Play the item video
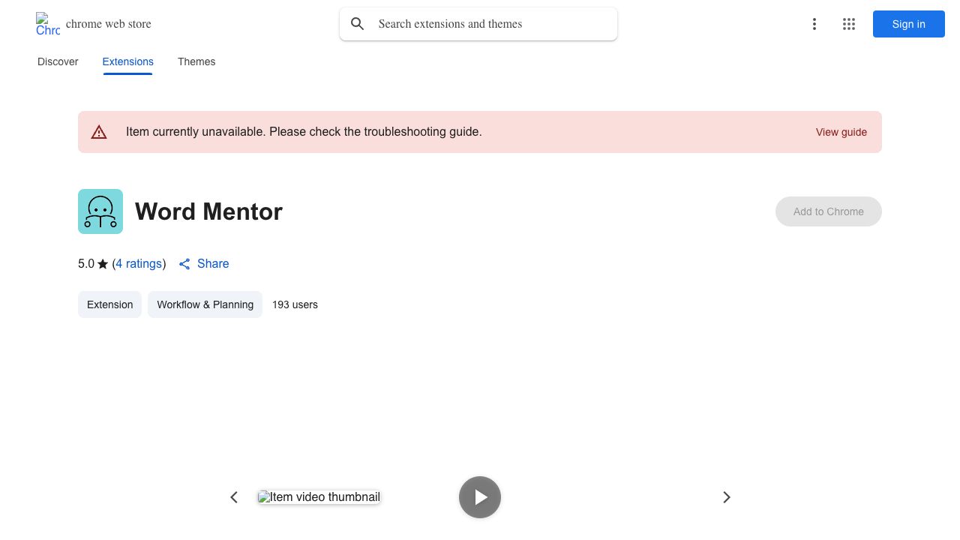Screen dimensions: 960x540 coord(480,497)
